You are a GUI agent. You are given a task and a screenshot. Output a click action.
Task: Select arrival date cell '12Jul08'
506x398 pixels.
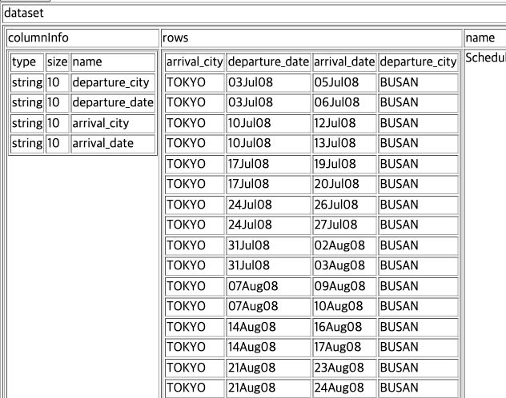pyautogui.click(x=344, y=123)
